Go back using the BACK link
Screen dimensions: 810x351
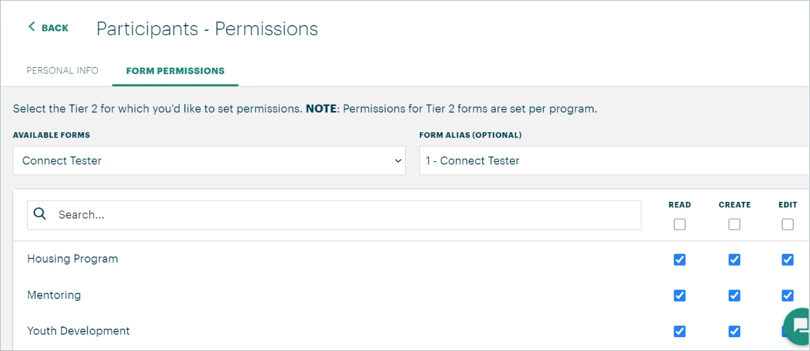[x=48, y=28]
